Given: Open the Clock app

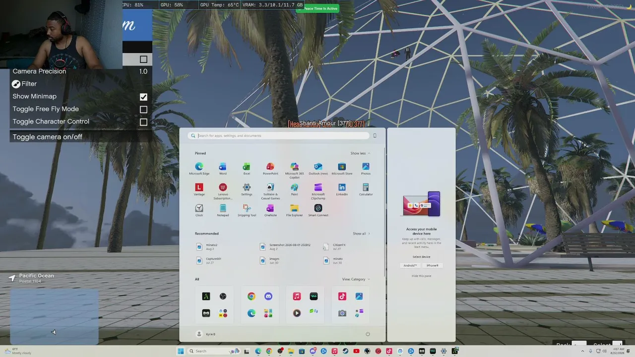Looking at the screenshot, I should pos(199,210).
